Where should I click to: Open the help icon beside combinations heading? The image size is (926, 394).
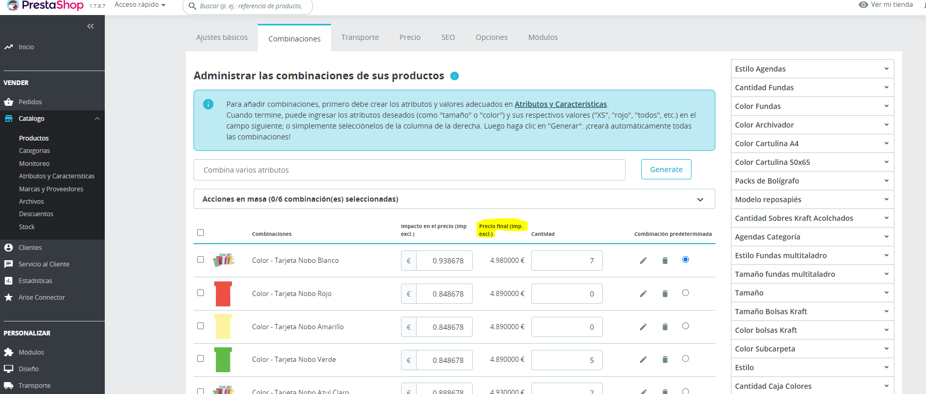(x=454, y=76)
